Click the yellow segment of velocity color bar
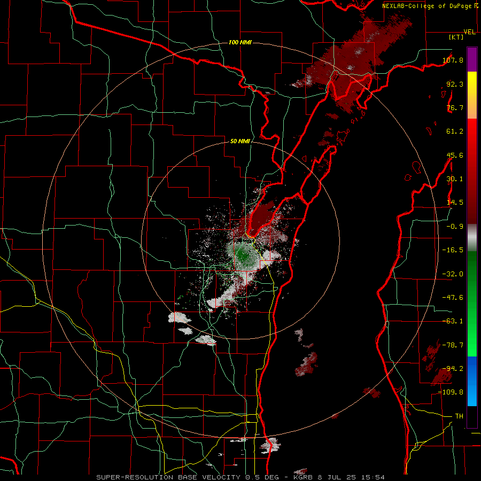 tap(472, 95)
